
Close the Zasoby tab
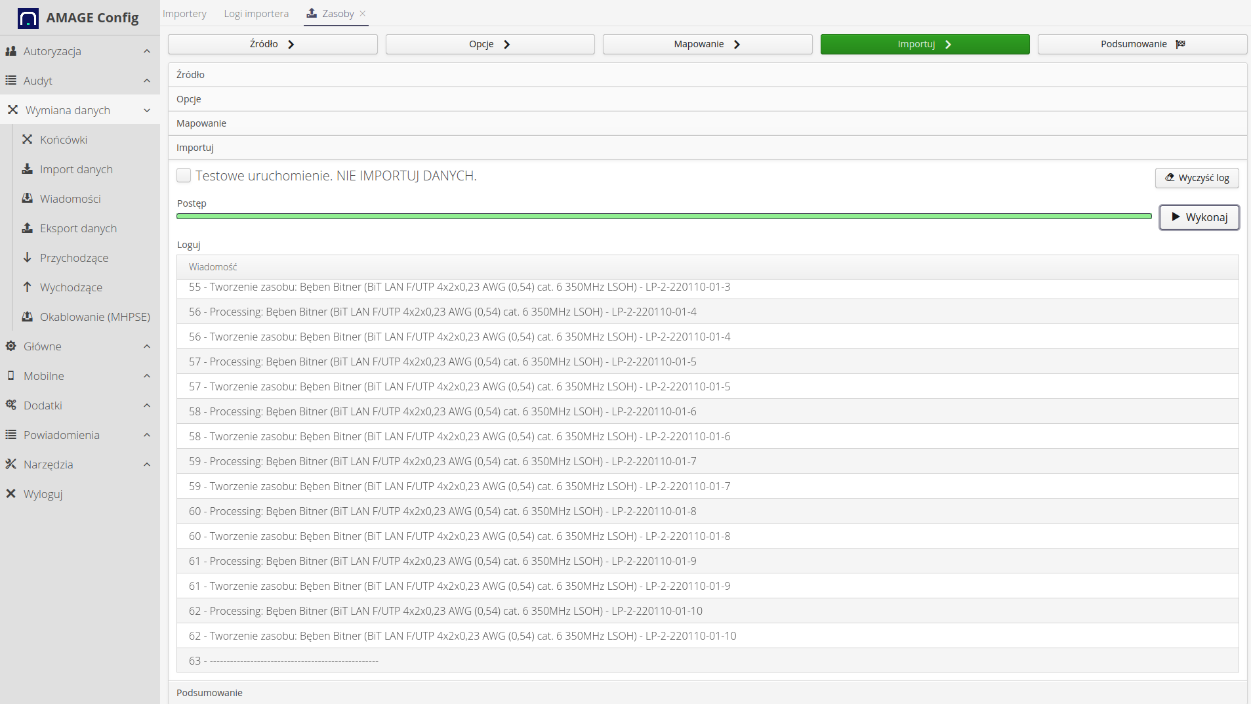(362, 14)
